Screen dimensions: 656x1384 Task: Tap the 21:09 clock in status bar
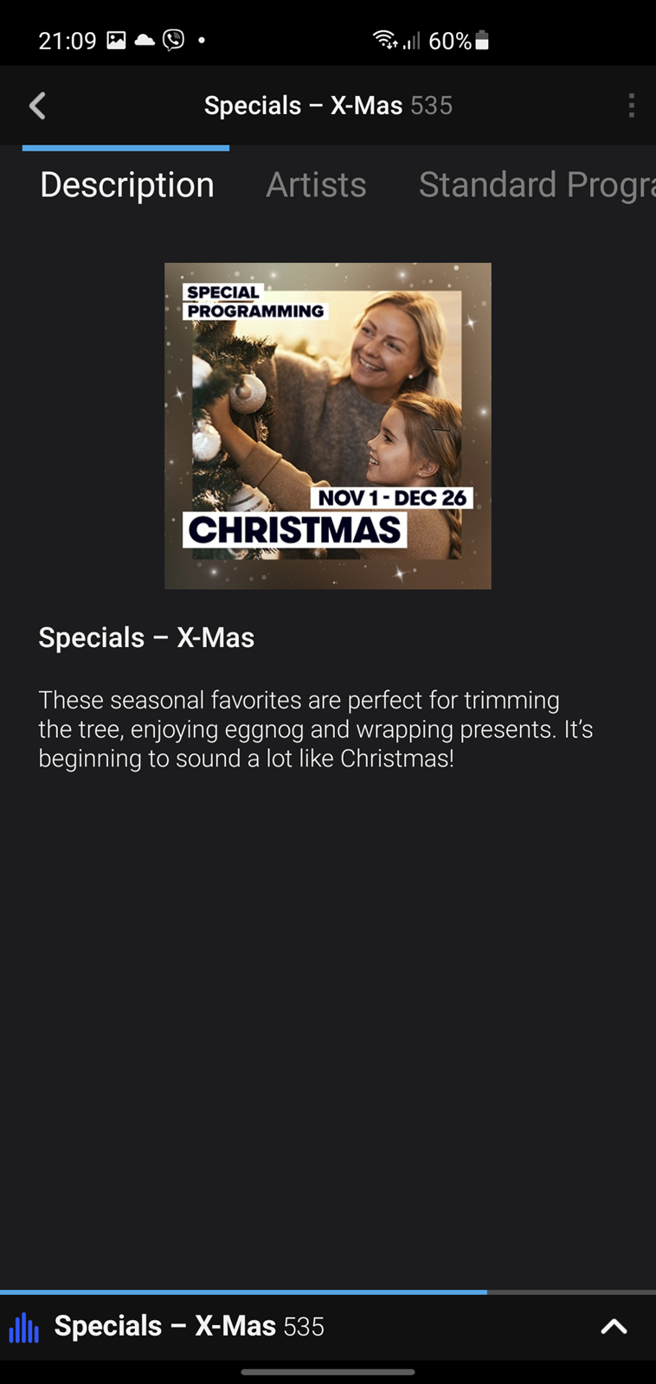click(x=68, y=41)
